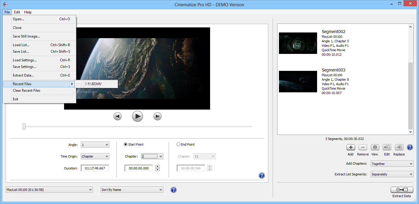Image resolution: width=419 pixels, height=204 pixels.
Task: View segment info icon
Action: click(375, 147)
